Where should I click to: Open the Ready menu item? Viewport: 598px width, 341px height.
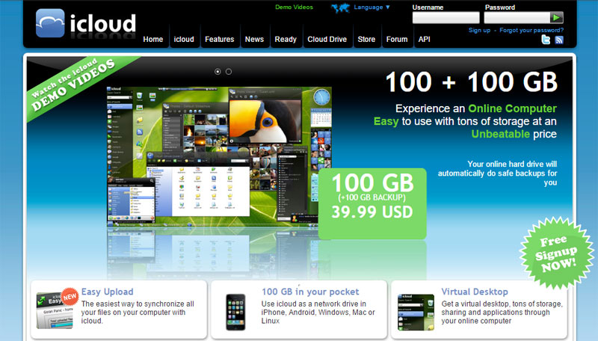[286, 40]
